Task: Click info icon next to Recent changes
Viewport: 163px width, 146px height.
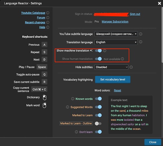Action: click(x=48, y=22)
